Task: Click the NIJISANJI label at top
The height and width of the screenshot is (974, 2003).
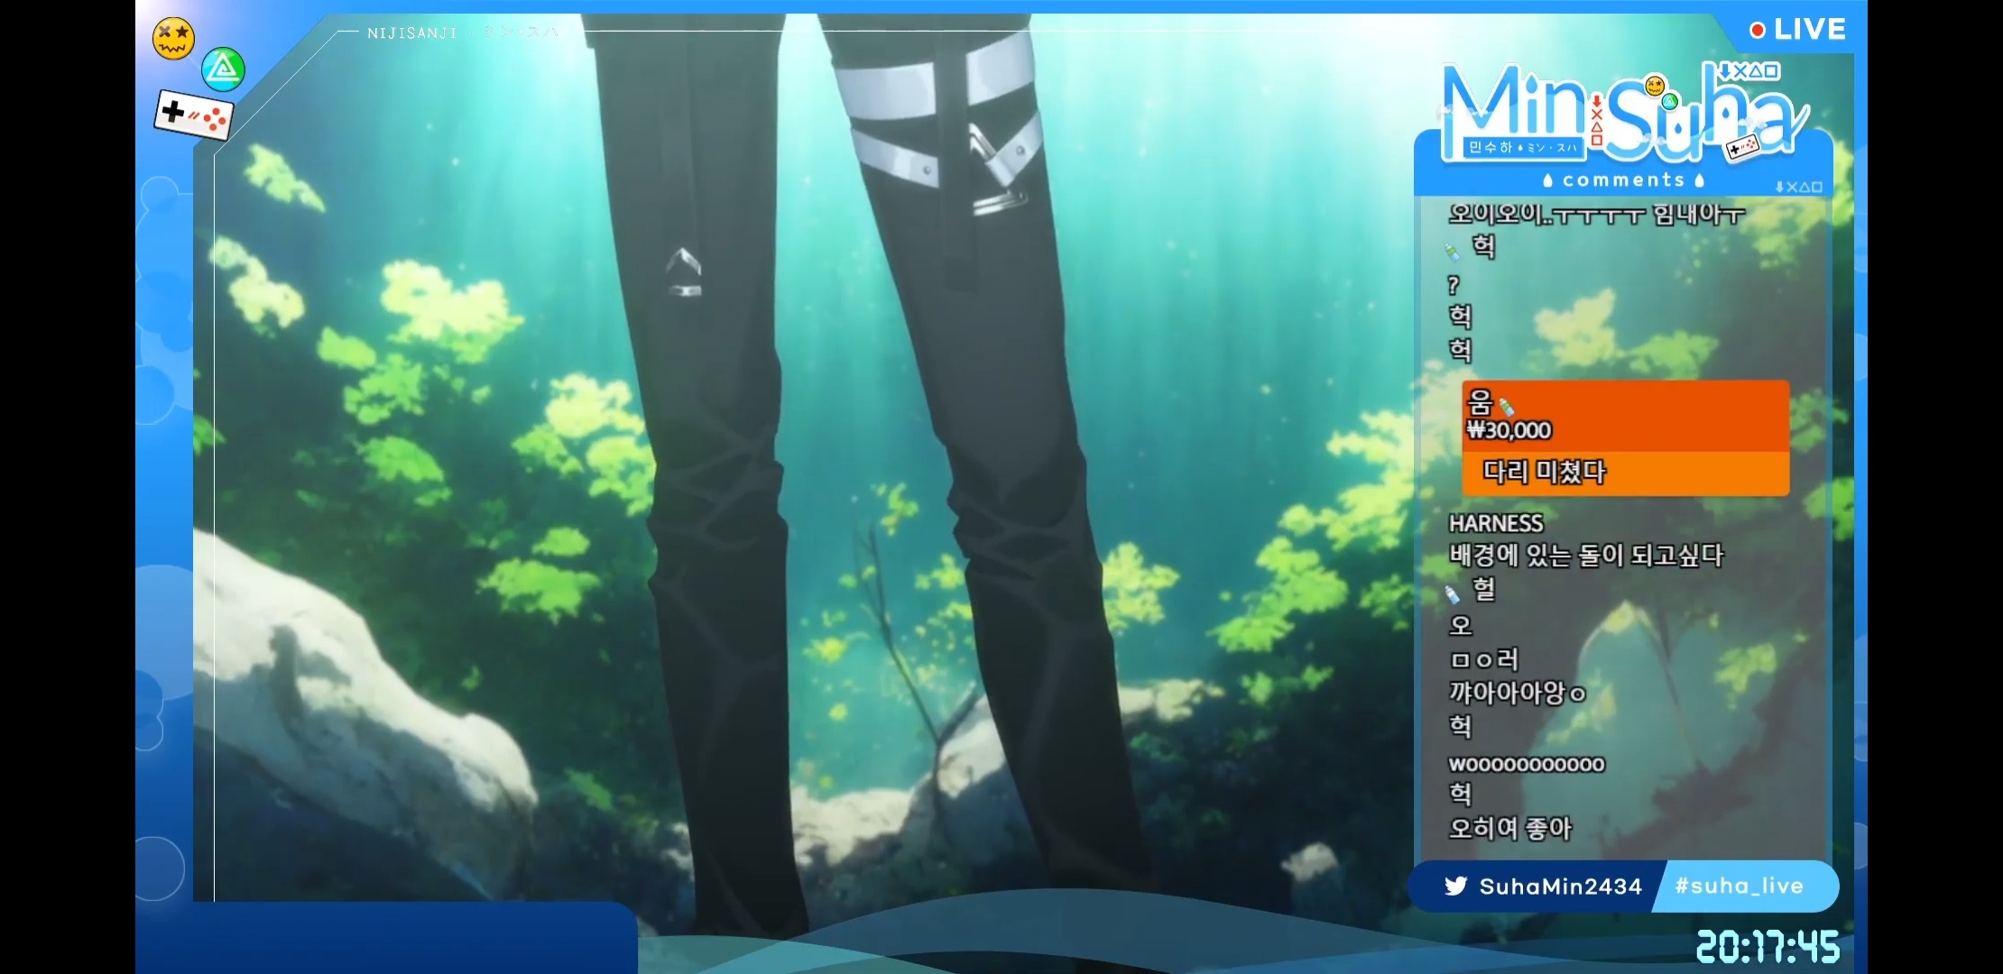Action: [412, 33]
